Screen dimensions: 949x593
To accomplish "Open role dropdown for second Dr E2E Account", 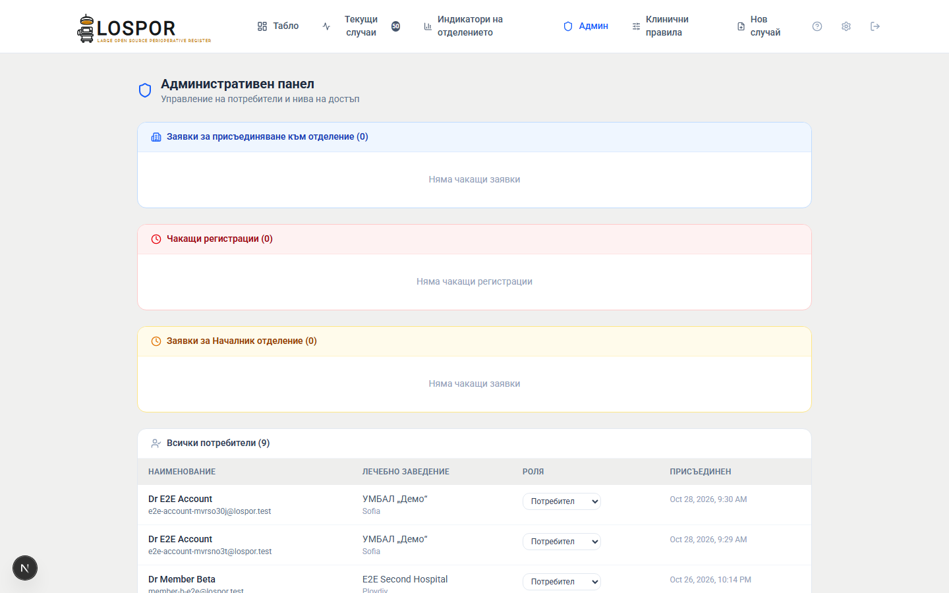I will [561, 542].
